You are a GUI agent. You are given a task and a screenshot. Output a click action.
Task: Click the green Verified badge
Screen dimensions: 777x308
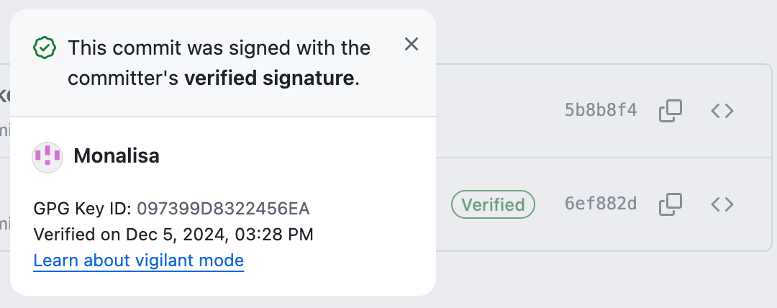tap(493, 204)
